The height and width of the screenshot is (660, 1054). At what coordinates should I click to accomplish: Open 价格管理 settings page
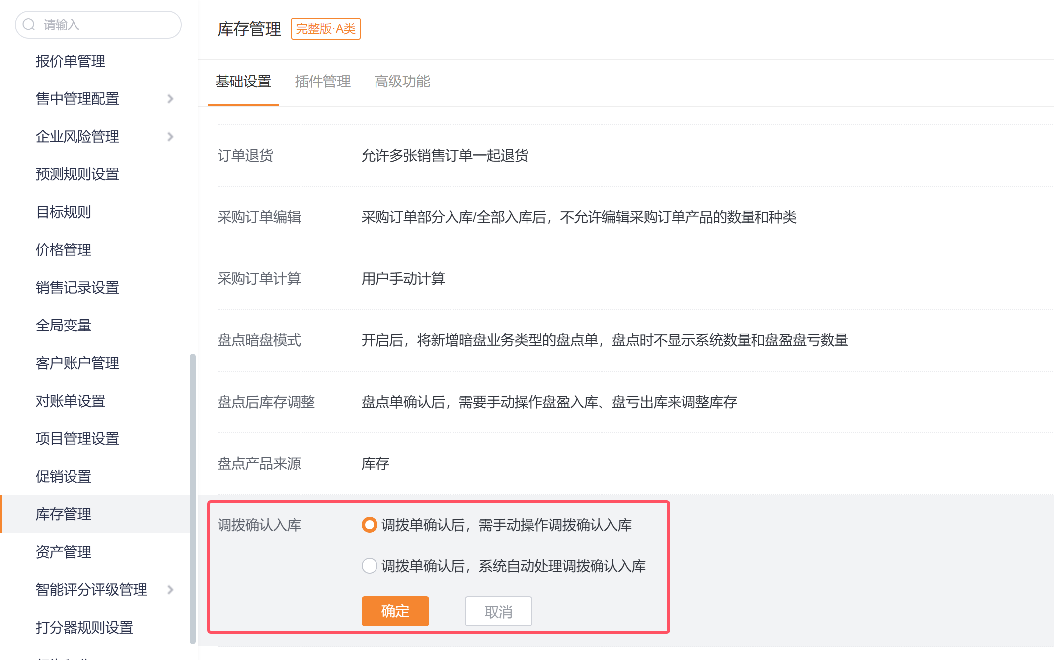tap(64, 250)
